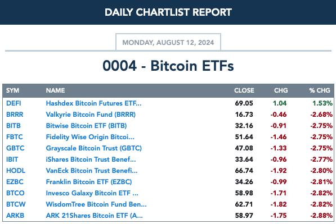Click the BITB ticker symbol
This screenshot has width=336, height=224.
(x=14, y=126)
